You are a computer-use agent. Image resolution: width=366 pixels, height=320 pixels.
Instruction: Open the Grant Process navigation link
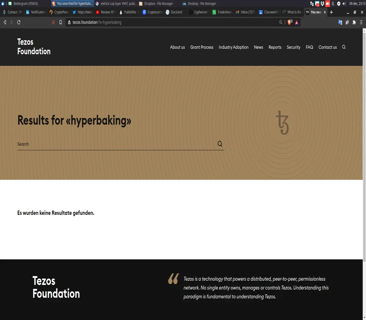point(202,47)
